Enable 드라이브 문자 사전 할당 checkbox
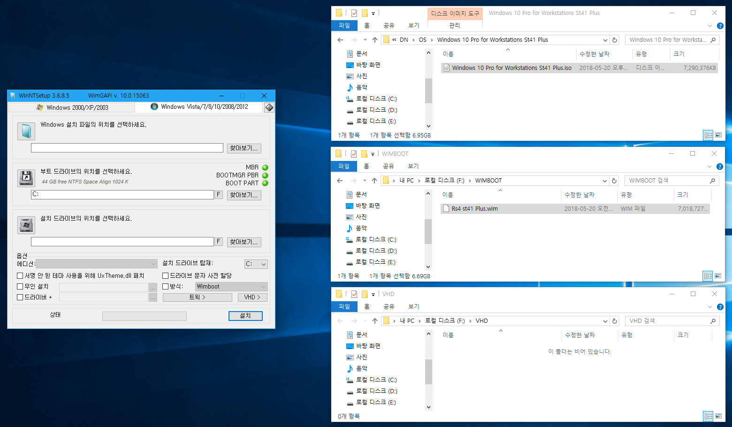The width and height of the screenshot is (732, 427). pyautogui.click(x=166, y=276)
